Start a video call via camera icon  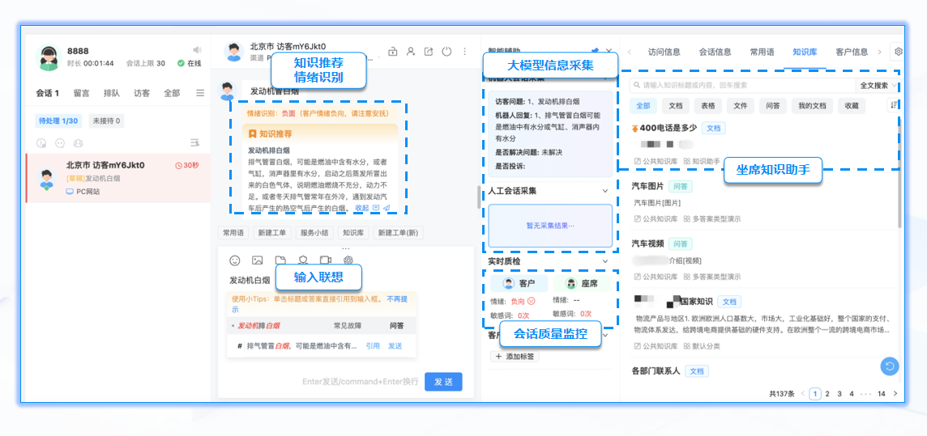(326, 260)
